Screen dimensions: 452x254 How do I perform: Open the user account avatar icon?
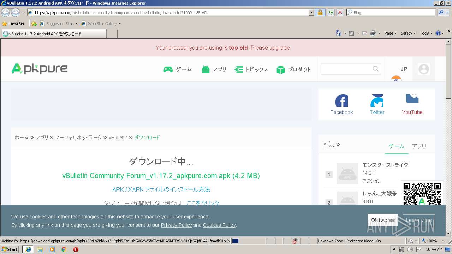point(424,69)
